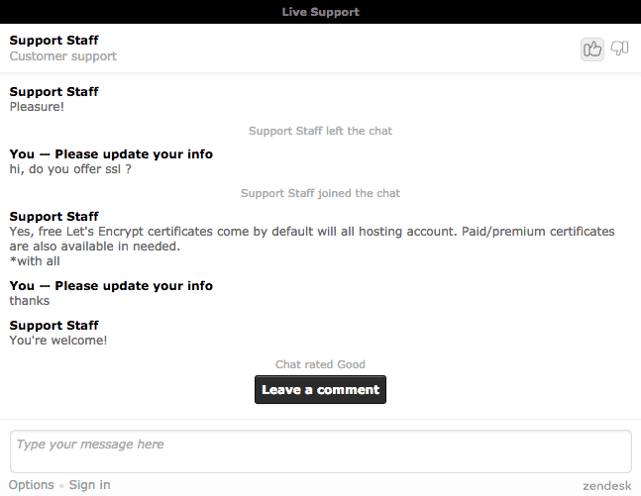The width and height of the screenshot is (641, 496).
Task: Update info from the name above the ssl question
Action: click(x=134, y=154)
